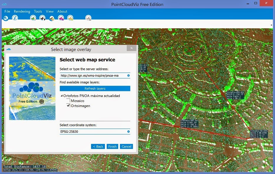Collapse the Ortofotos PNOA máxima actualidad node
This screenshot has height=174, width=275.
click(x=62, y=96)
